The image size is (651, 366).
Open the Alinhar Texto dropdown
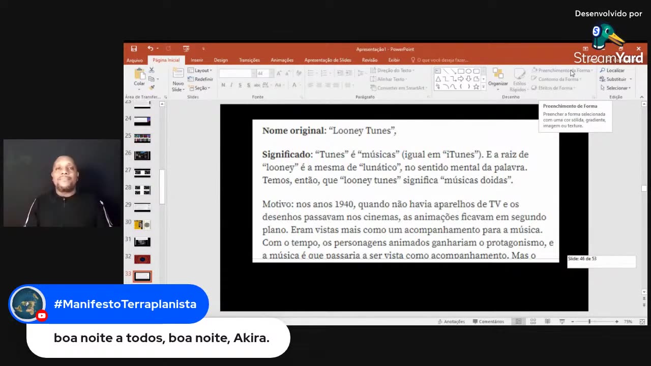pyautogui.click(x=389, y=79)
